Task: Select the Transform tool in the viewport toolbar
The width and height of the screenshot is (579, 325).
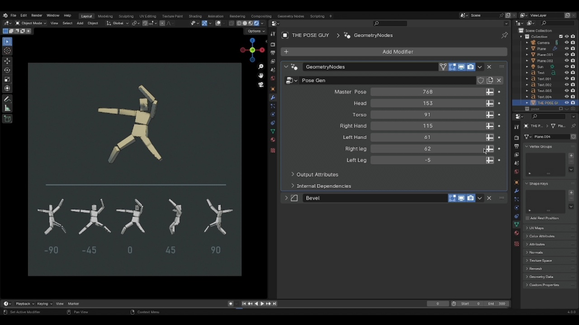Action: coord(7,88)
